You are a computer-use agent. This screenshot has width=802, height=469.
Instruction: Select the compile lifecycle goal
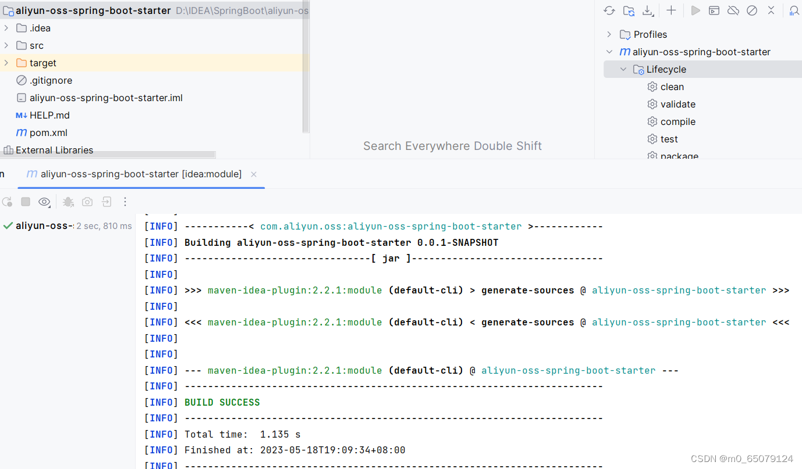(x=678, y=121)
